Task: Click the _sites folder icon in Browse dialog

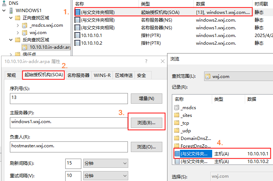Action: click(x=177, y=115)
